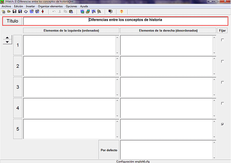Screen dimensions: 231x163
Task: Click the Elementos de la izquierda header
Action: [x=71, y=30]
